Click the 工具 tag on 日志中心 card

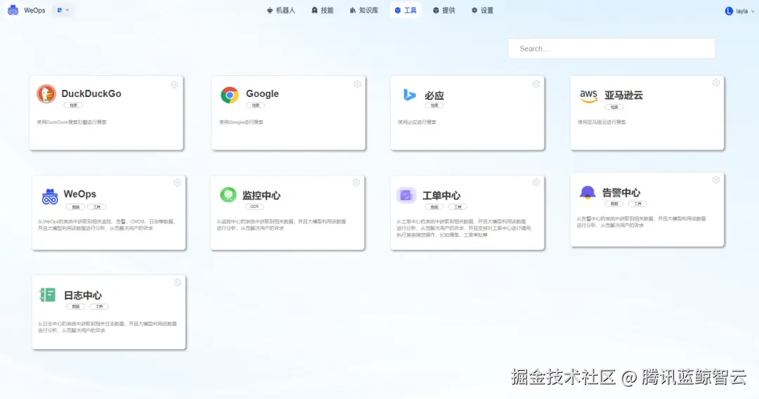99,306
